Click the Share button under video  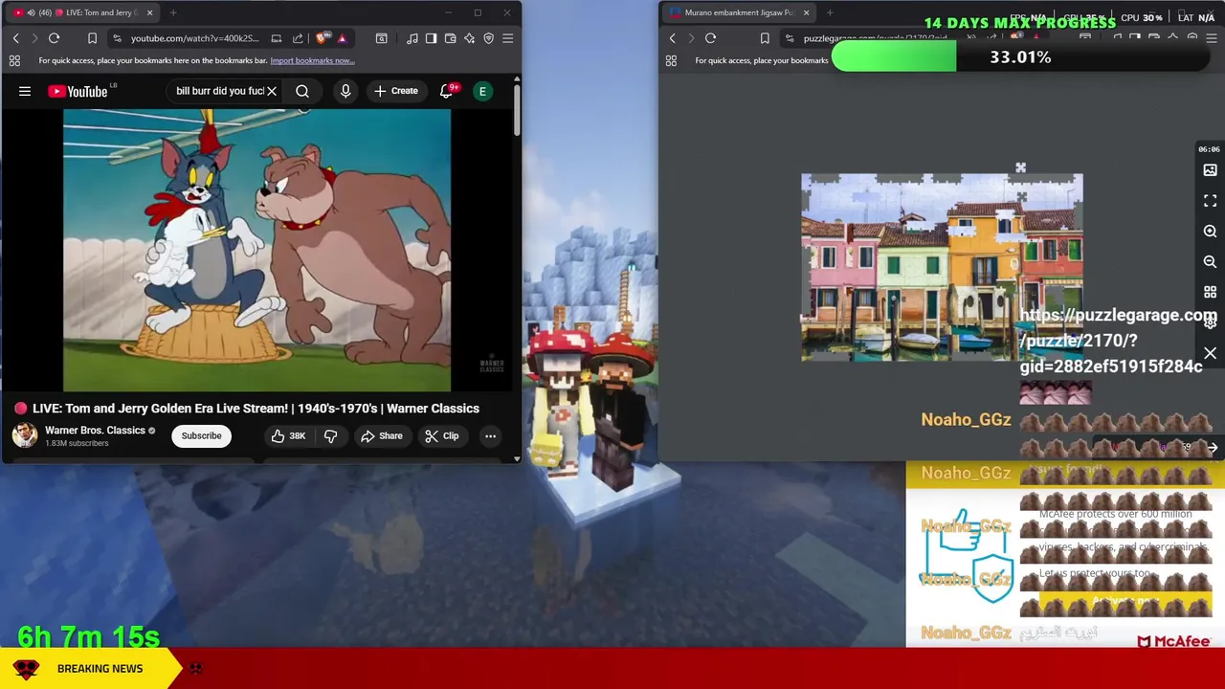pos(381,436)
